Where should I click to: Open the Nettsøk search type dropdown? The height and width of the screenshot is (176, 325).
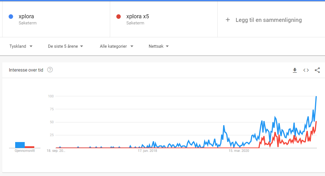(159, 46)
